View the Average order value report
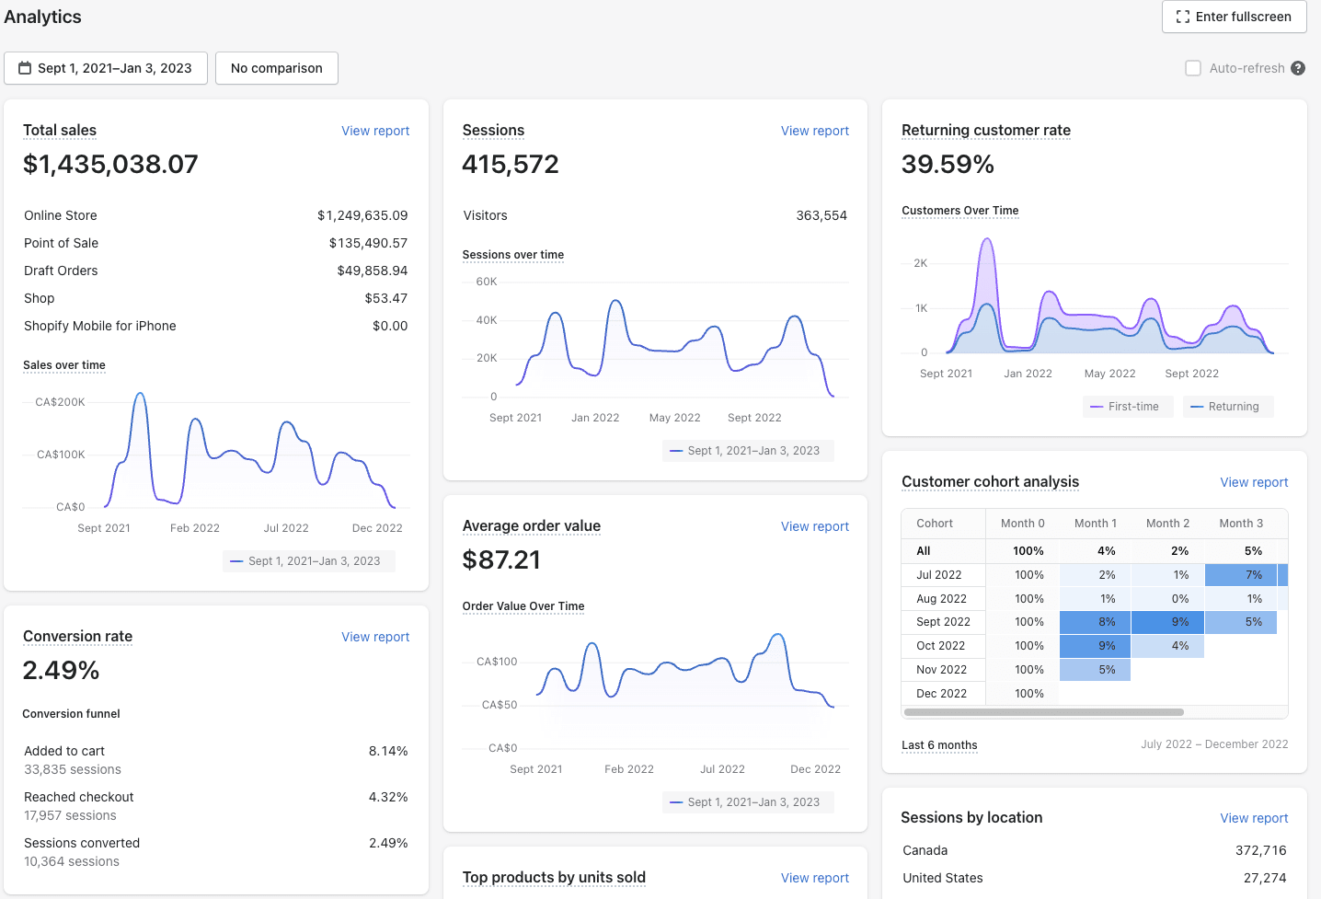 [x=814, y=526]
